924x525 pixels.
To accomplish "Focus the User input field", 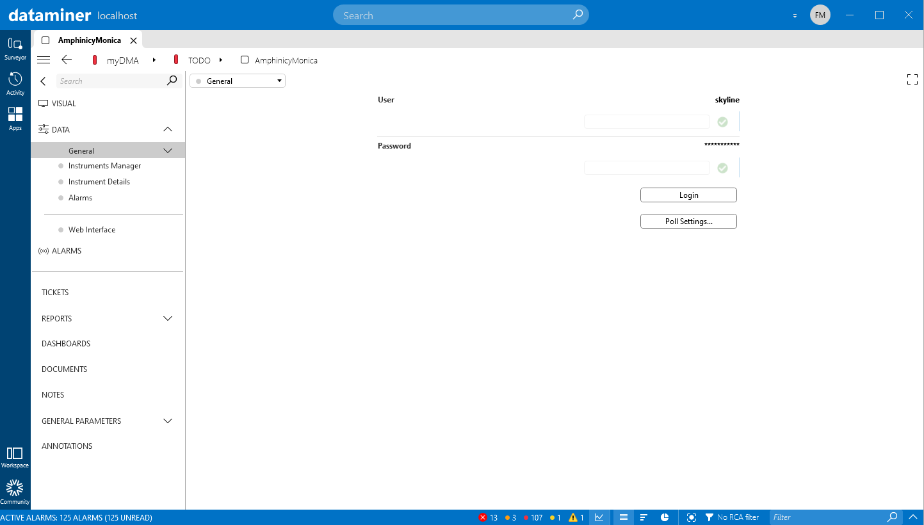I will coord(647,122).
